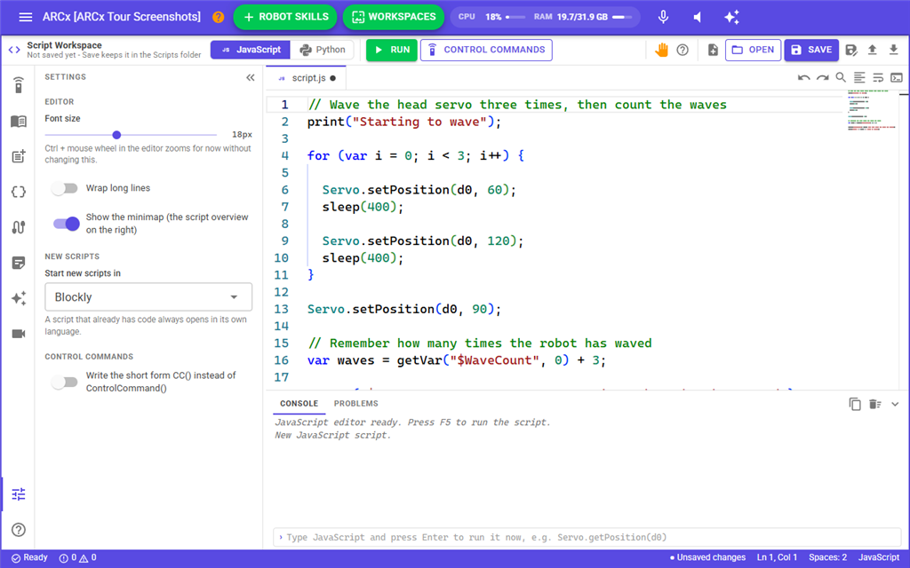
Task: Click the orange help badge beside project title
Action: [219, 18]
